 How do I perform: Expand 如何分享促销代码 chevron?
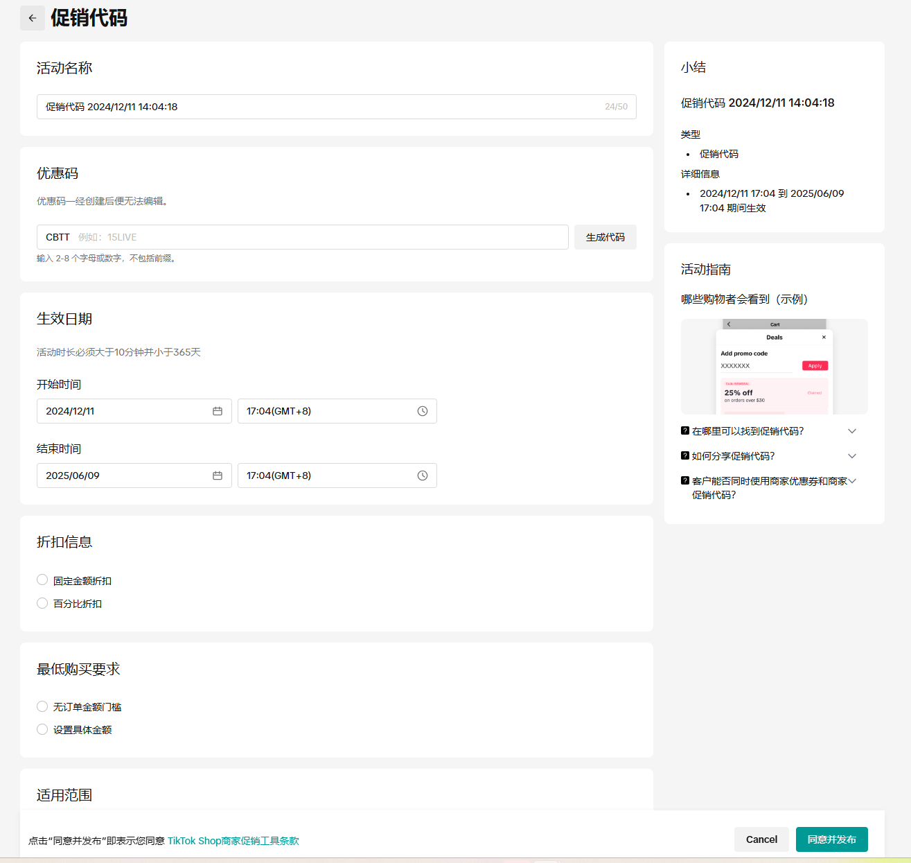pyautogui.click(x=852, y=456)
